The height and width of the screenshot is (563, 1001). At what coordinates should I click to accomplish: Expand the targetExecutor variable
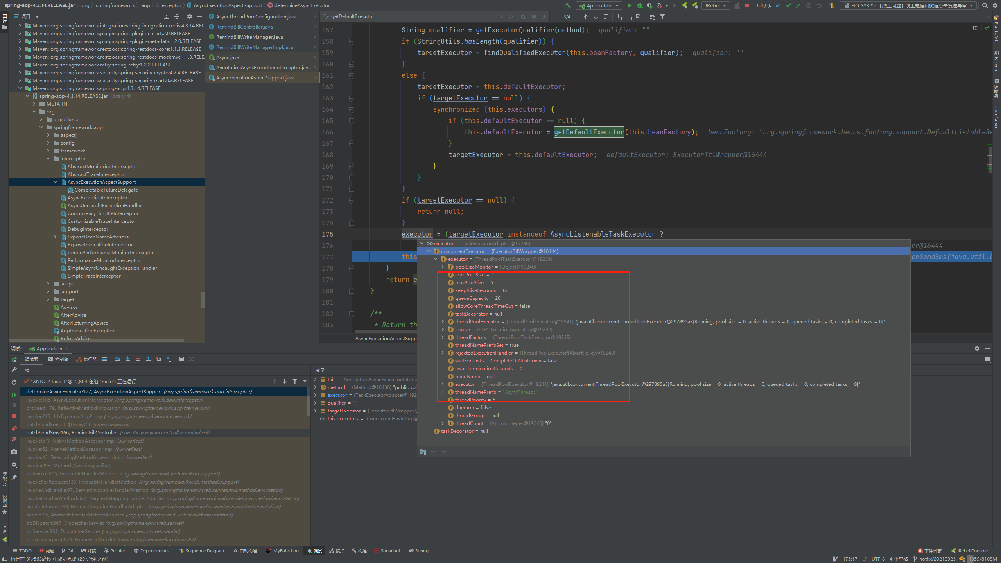click(x=316, y=411)
